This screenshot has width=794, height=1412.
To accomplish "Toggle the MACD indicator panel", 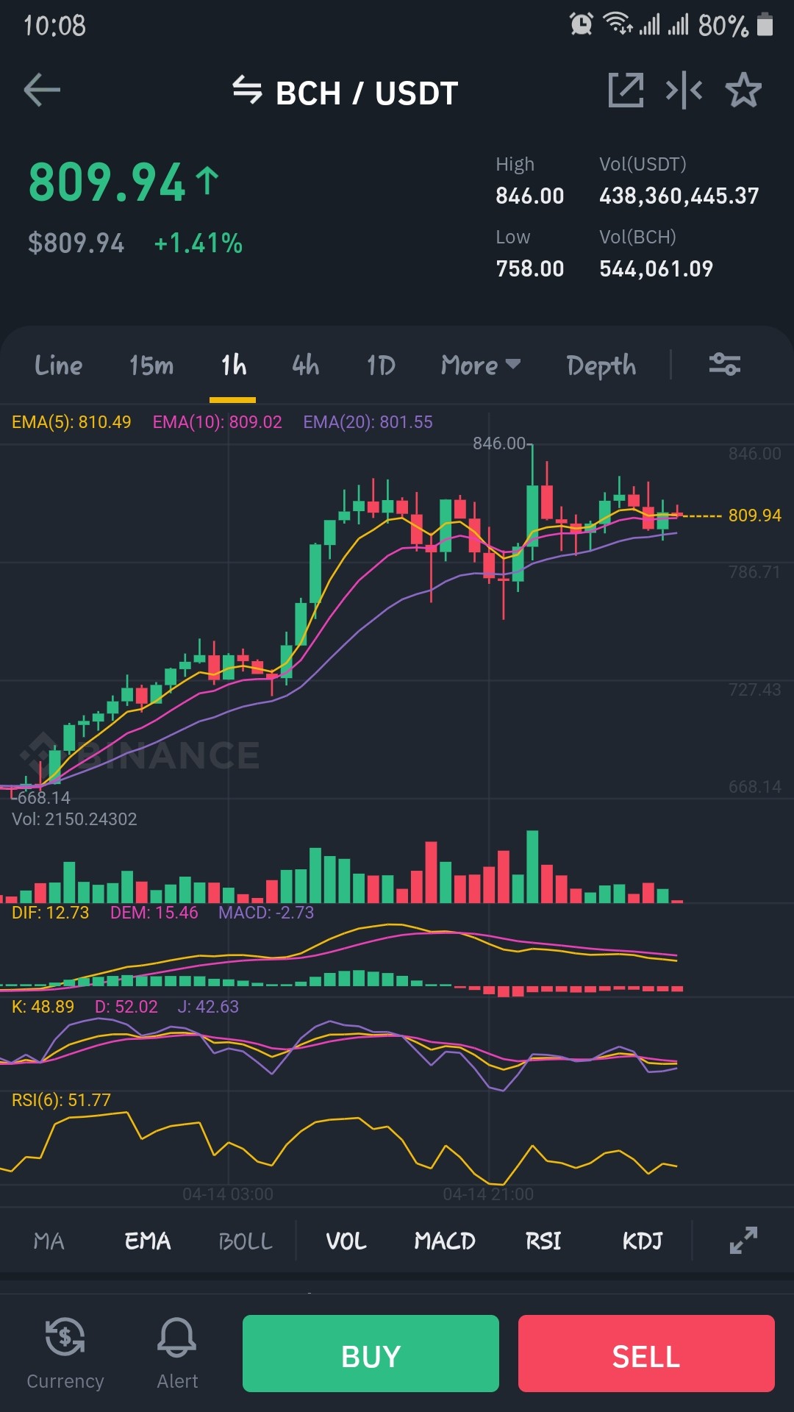I will (x=445, y=1241).
